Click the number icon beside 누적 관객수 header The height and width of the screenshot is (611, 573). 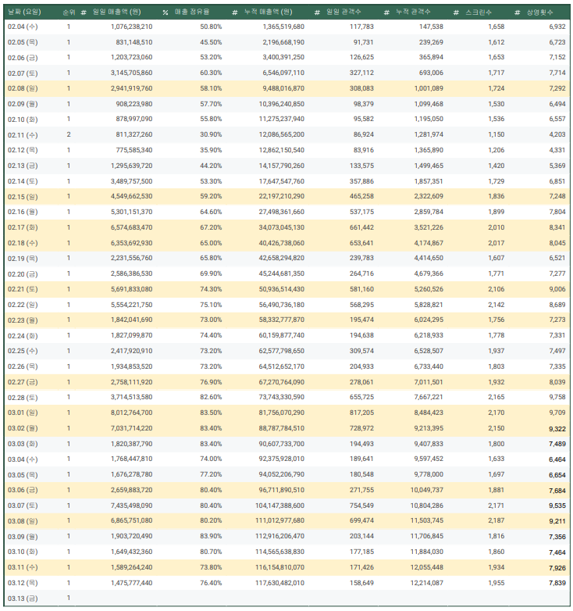tap(387, 13)
